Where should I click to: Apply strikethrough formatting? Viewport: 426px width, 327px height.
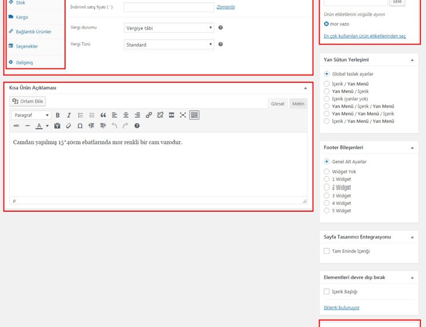tap(17, 126)
